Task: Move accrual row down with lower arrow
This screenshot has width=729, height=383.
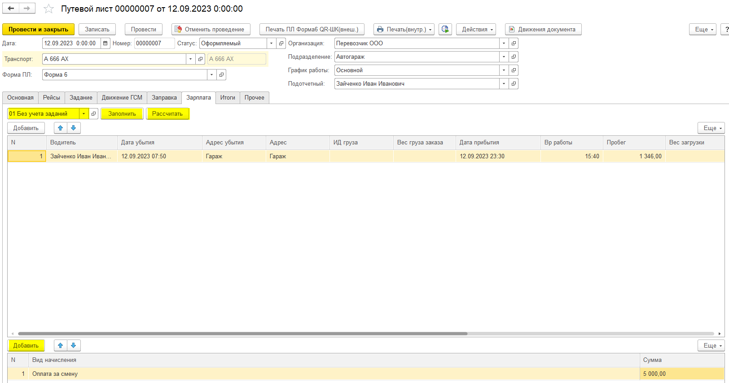Action: (x=74, y=346)
